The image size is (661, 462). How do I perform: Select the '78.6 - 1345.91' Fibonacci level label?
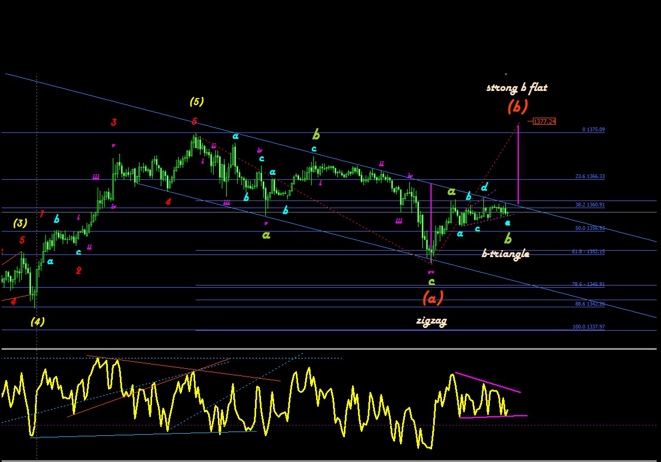[x=589, y=284]
